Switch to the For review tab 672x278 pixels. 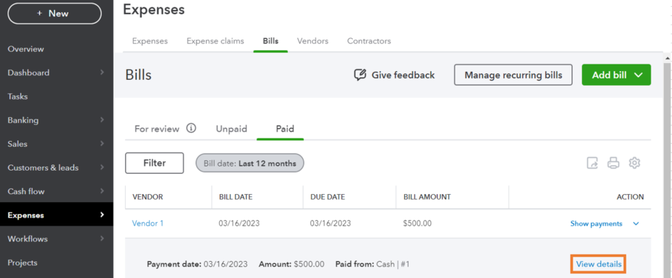point(157,129)
